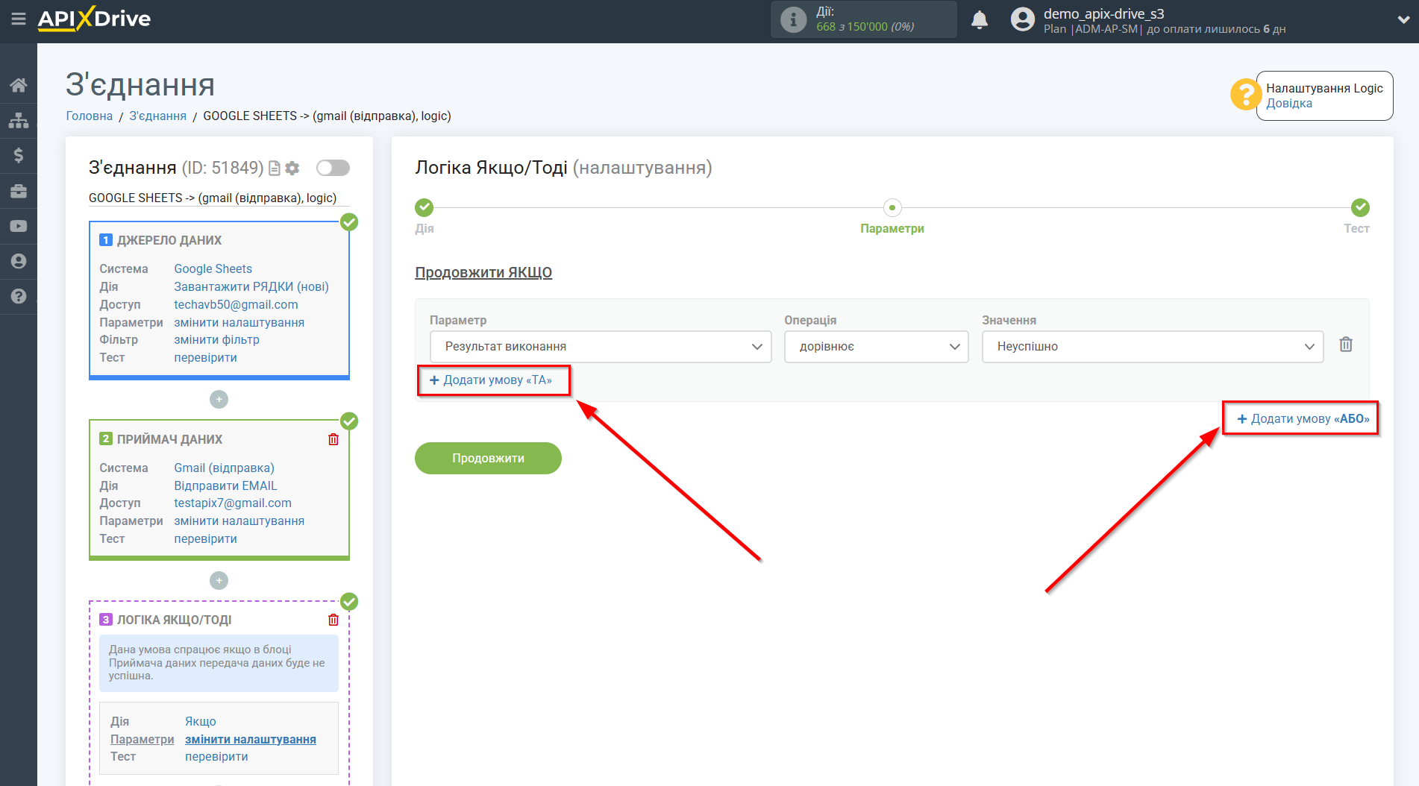Click перевірити in ДЖЕРЕЛО ДАНИХ block
The width and height of the screenshot is (1419, 786).
205,357
